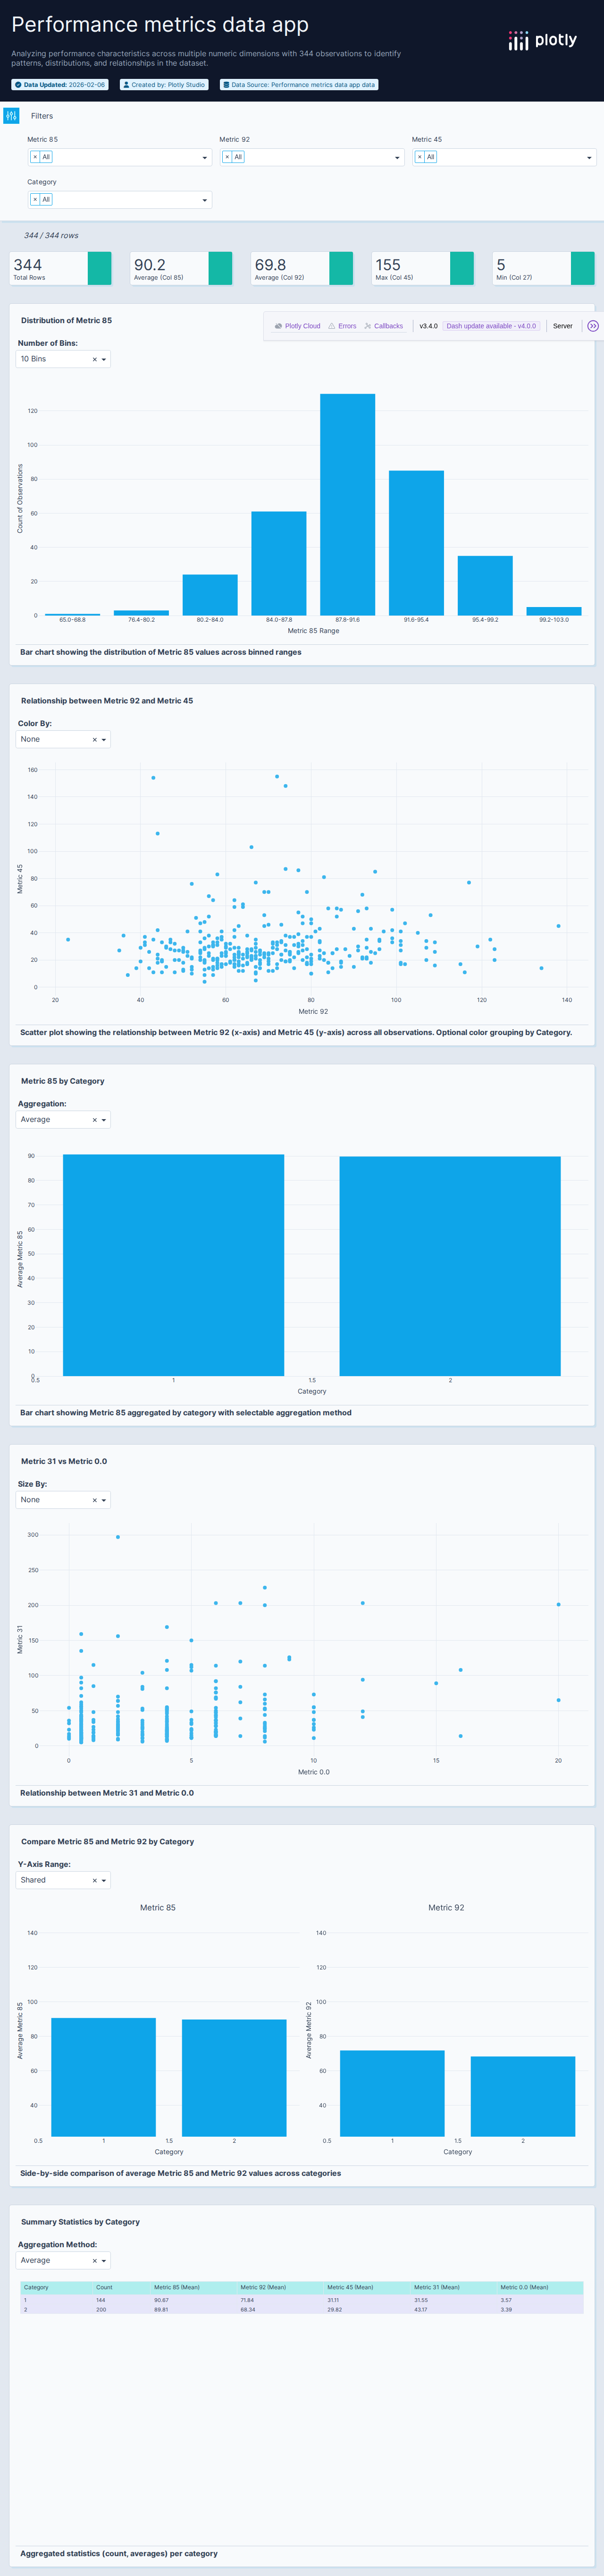Click the Callbacks icon in dev toolbar
Screen dimensions: 604x2576
(368, 326)
